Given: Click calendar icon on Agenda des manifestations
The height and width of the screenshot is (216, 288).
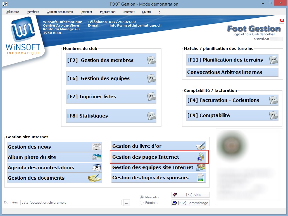Looking at the screenshot, I should 97,168.
